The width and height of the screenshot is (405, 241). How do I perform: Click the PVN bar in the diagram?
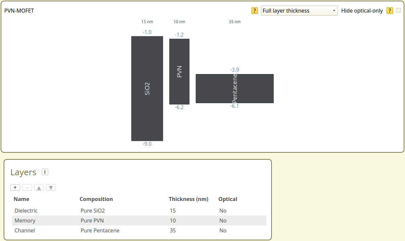coord(179,72)
